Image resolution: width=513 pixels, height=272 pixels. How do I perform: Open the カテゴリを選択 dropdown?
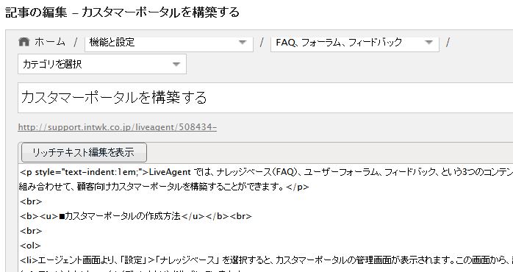click(x=102, y=64)
